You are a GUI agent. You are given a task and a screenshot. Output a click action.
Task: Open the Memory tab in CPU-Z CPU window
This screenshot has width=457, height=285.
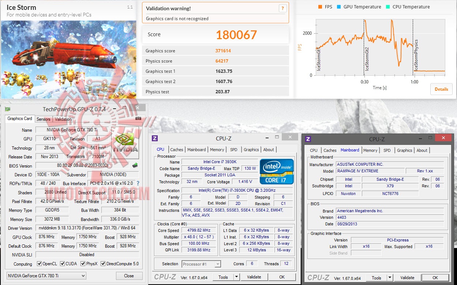click(x=217, y=150)
